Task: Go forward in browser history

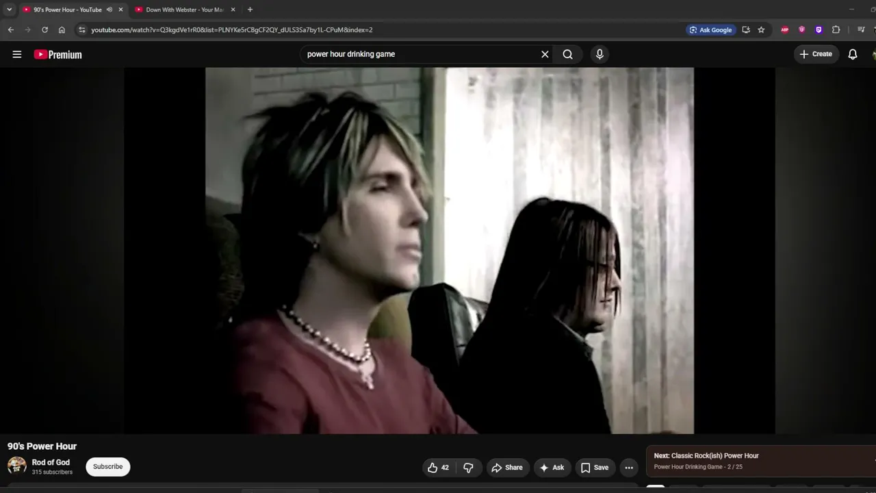Action: [27, 29]
